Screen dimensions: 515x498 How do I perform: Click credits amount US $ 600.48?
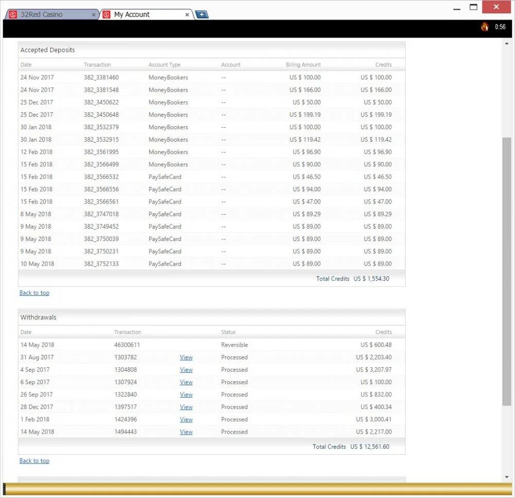[376, 345]
